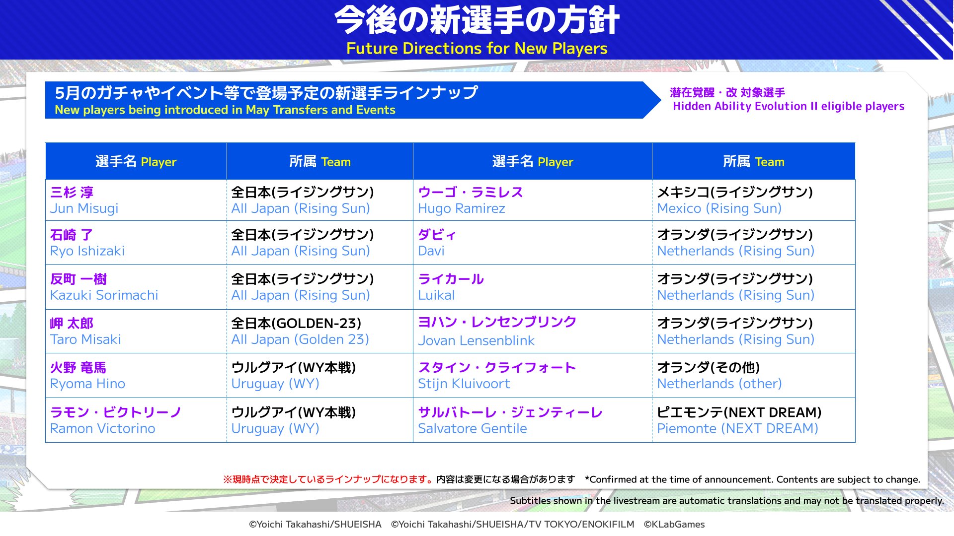The height and width of the screenshot is (536, 954).
Task: Click the Stijn Kluivoort player cell
Action: 532,375
